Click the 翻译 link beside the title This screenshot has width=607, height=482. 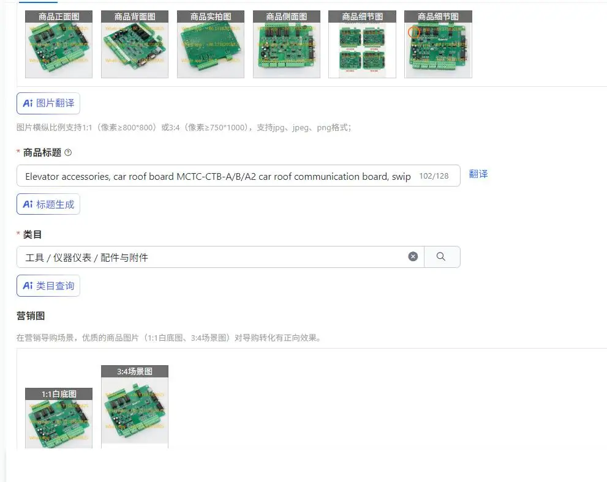click(x=478, y=174)
